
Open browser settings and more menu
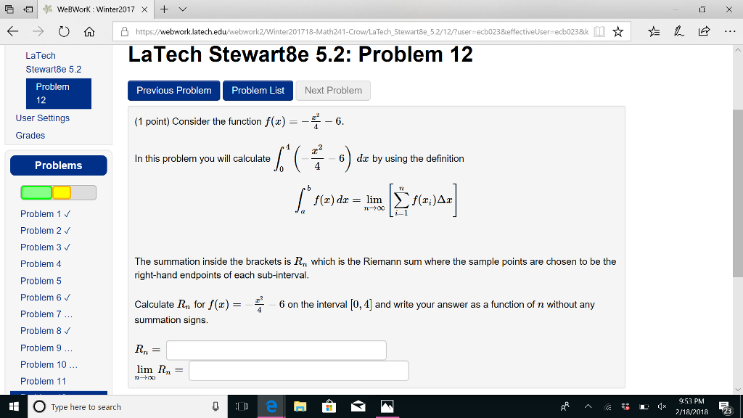click(x=730, y=32)
